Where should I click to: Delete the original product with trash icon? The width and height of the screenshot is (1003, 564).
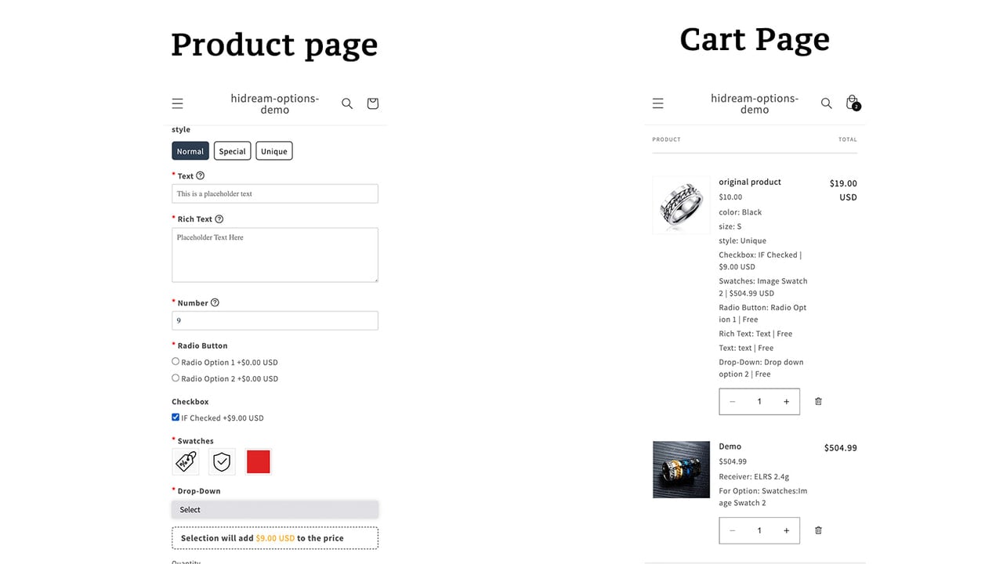pyautogui.click(x=818, y=401)
